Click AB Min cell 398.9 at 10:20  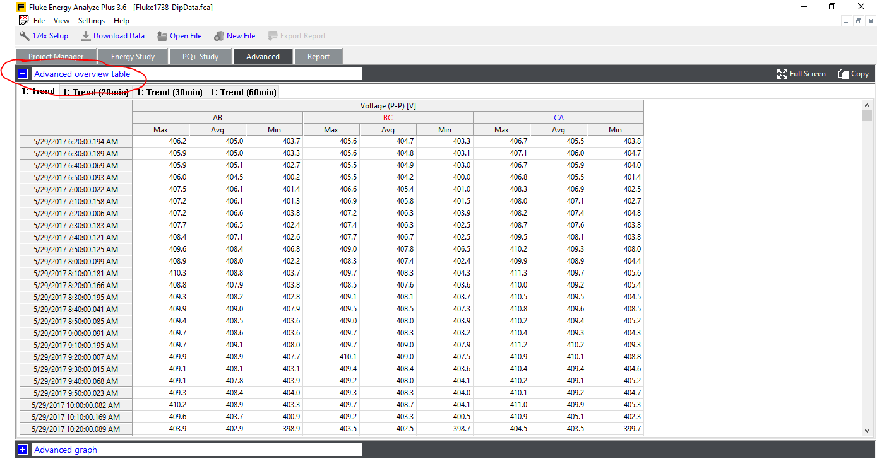(275, 429)
